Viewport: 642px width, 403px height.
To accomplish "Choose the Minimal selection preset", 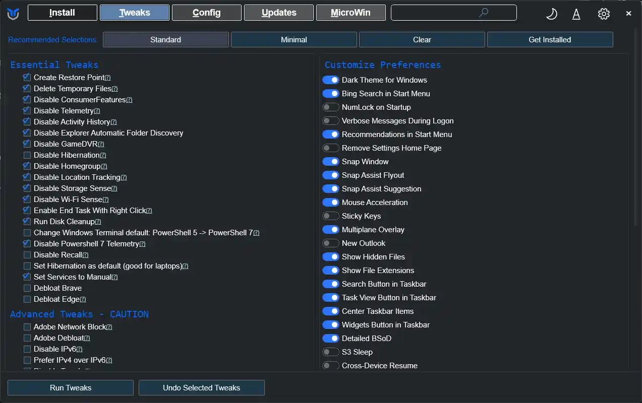I will pos(294,40).
